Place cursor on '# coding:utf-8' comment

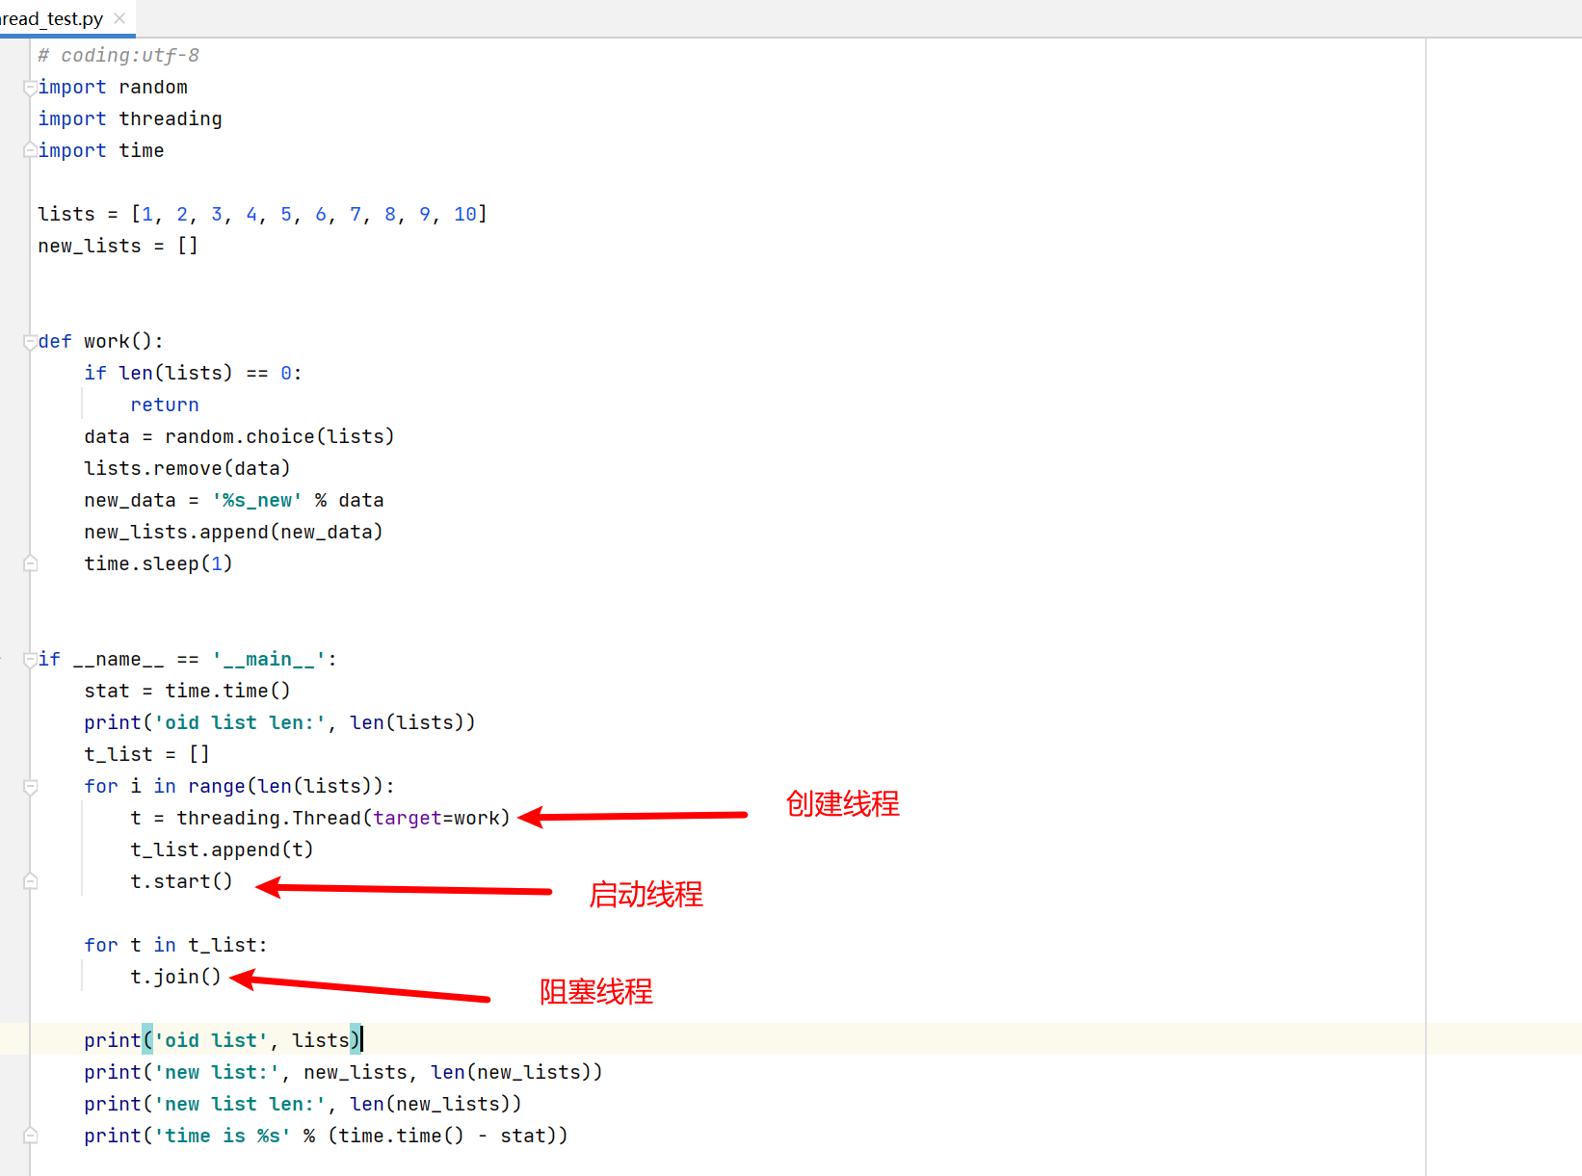click(119, 55)
